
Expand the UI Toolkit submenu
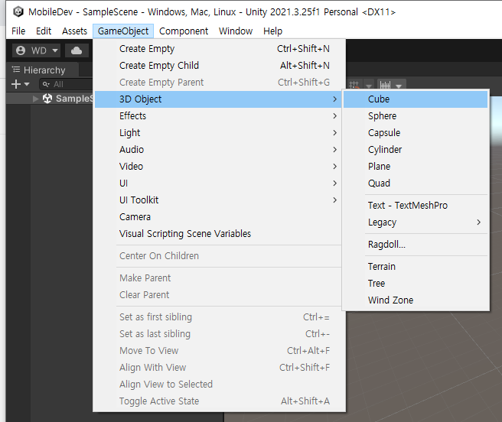point(220,200)
